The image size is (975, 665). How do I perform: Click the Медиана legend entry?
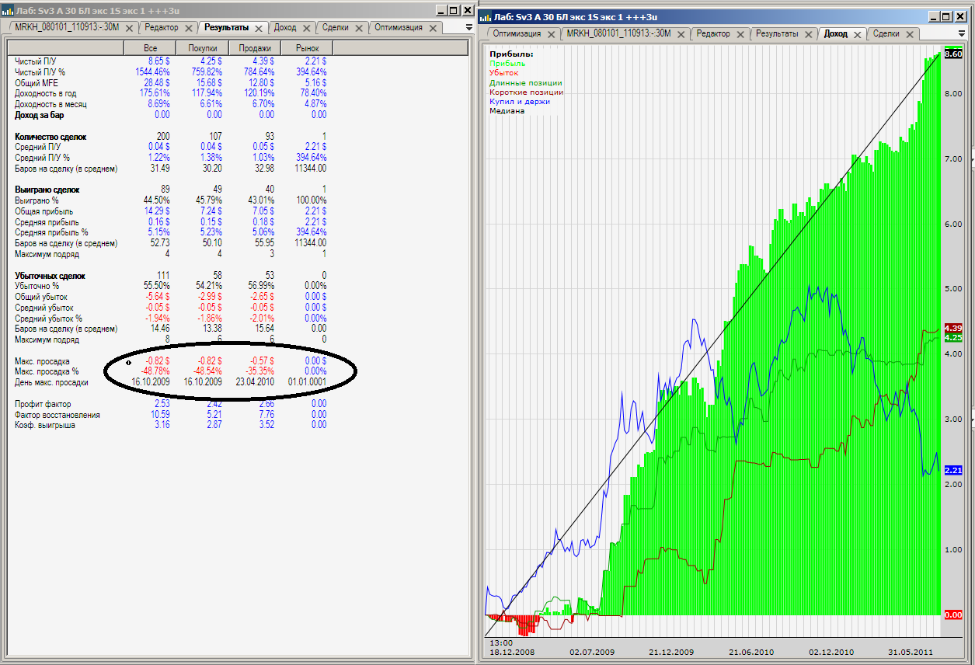(507, 110)
